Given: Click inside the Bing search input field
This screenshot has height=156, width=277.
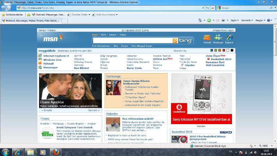Looking at the screenshot, I should point(133,41).
